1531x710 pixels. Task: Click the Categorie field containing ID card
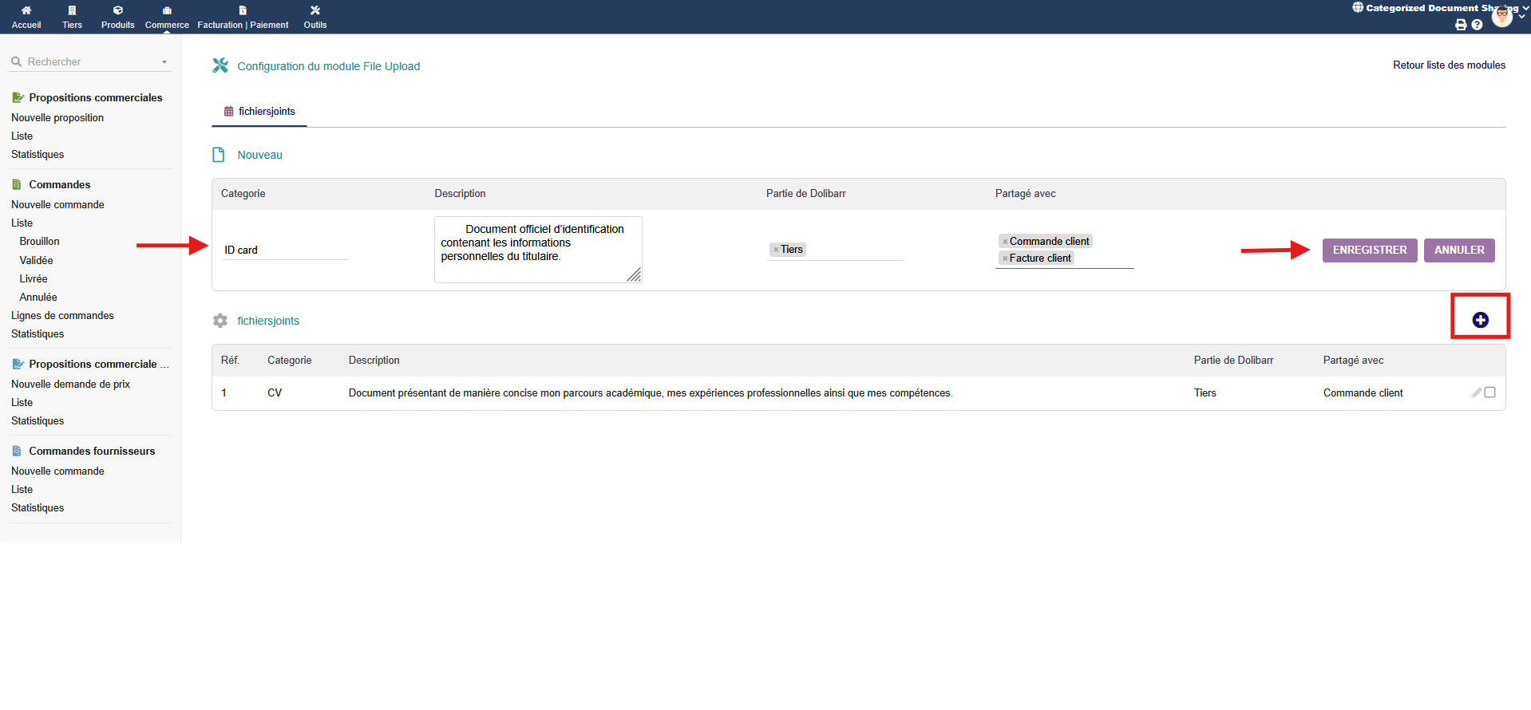(x=283, y=250)
